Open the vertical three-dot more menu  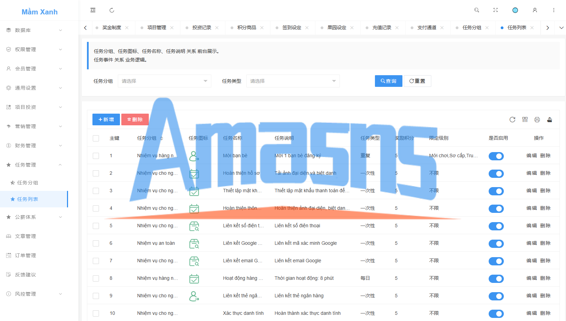point(554,10)
